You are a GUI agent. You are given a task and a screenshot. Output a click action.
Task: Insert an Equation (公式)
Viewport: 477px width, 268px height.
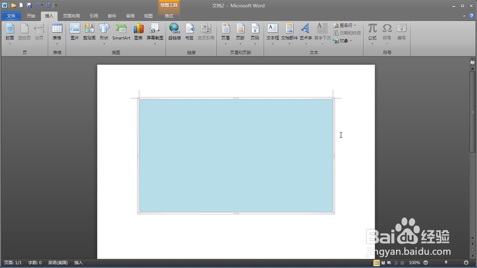click(372, 33)
